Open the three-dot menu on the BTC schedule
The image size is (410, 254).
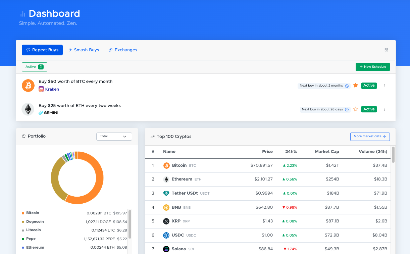tap(384, 86)
